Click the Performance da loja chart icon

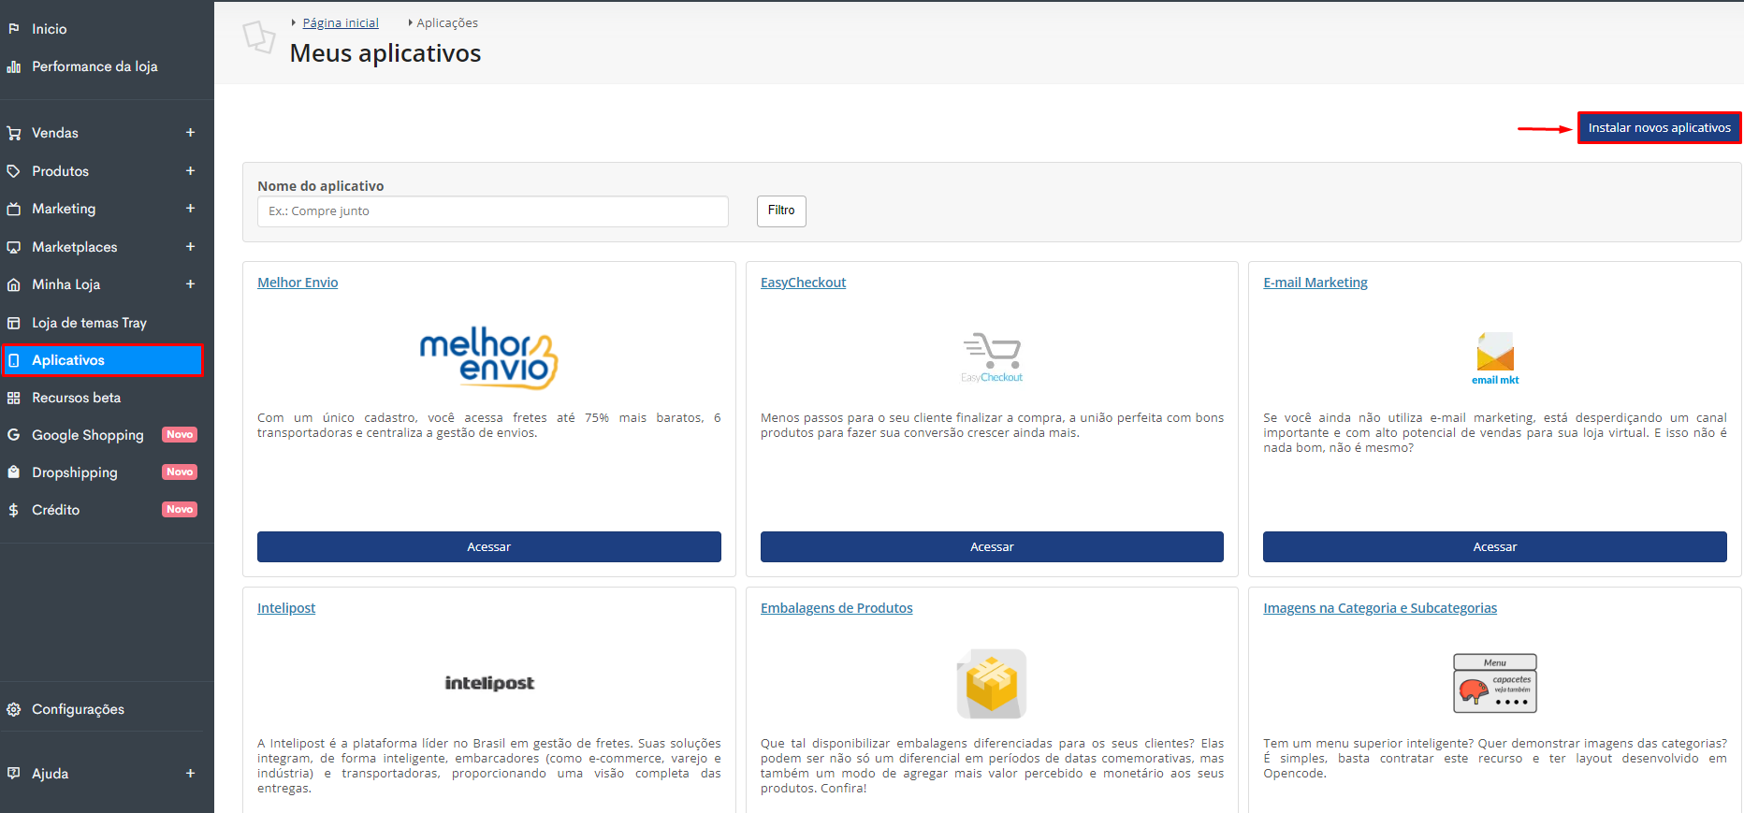[x=14, y=66]
